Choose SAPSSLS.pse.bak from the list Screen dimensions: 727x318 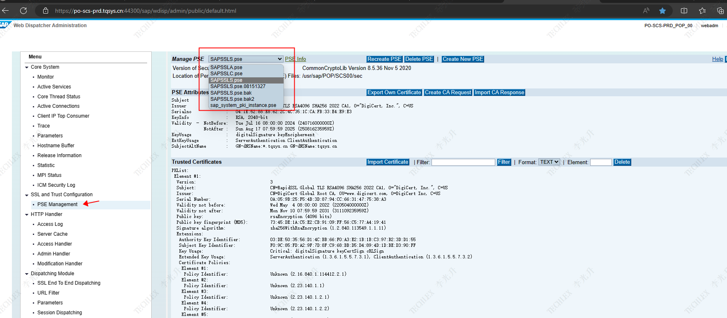point(231,93)
